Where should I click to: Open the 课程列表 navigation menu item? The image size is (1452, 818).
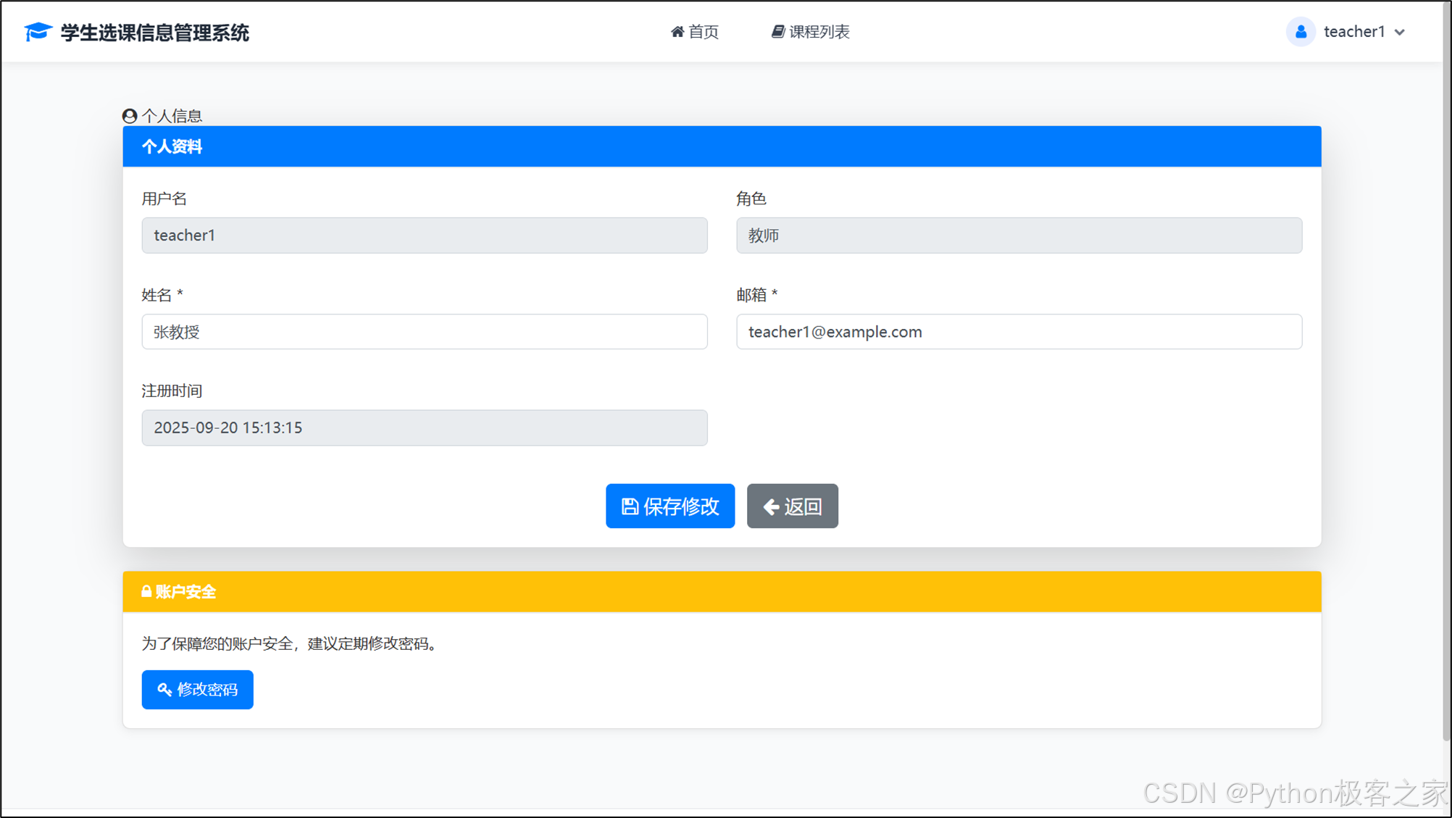click(x=819, y=32)
